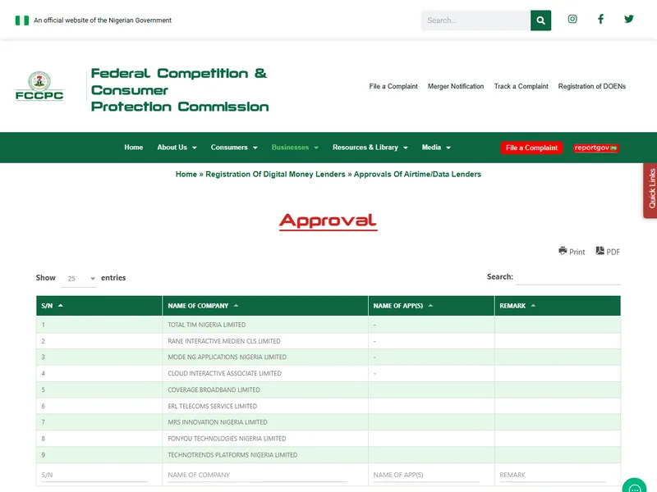Click Federal Competition & Consumer Protection Commission title

pos(180,89)
